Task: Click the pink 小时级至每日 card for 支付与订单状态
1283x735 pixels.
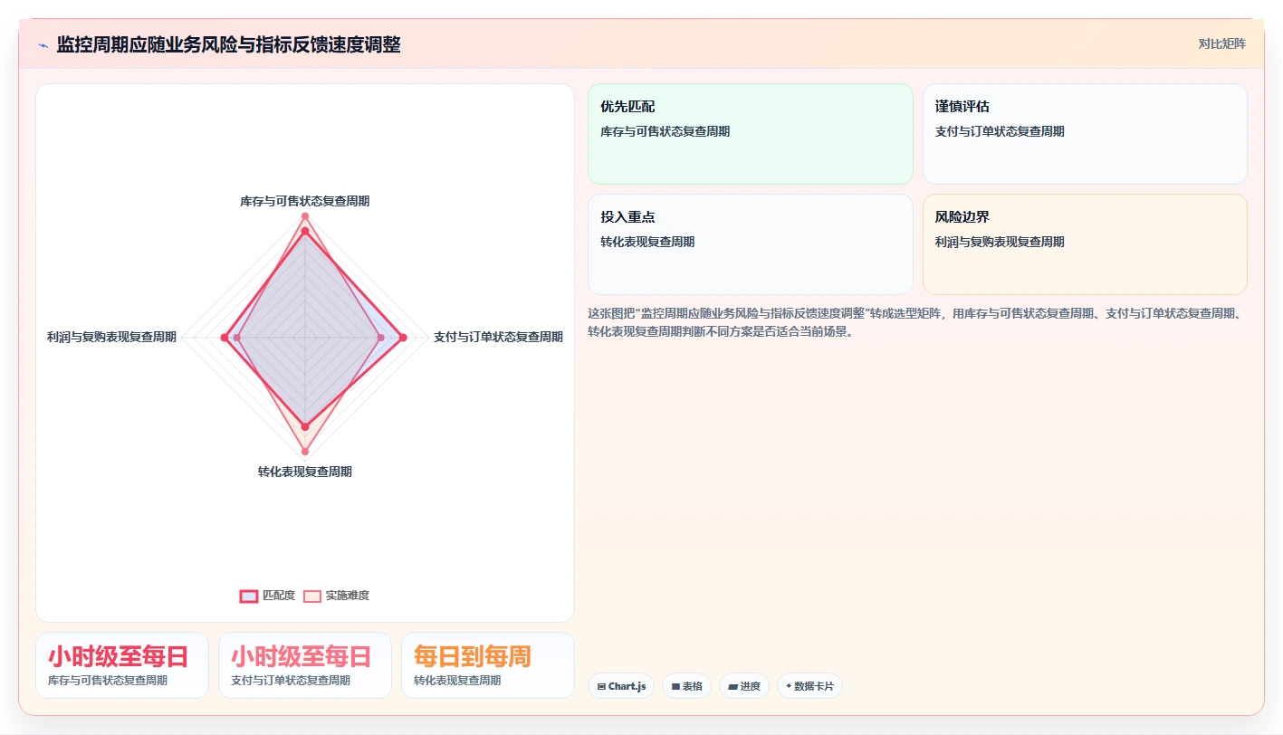Action: point(305,665)
